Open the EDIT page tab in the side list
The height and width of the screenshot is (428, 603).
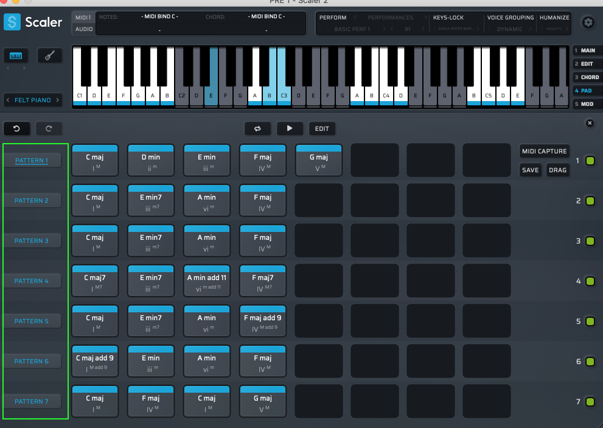(587, 64)
